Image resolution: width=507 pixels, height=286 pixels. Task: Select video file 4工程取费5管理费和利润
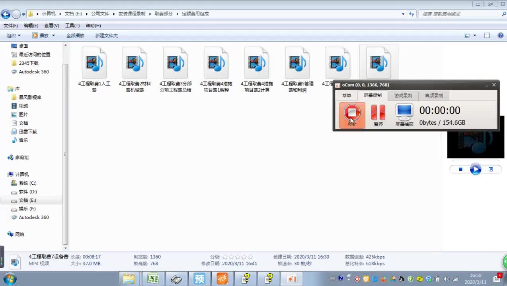pyautogui.click(x=297, y=70)
